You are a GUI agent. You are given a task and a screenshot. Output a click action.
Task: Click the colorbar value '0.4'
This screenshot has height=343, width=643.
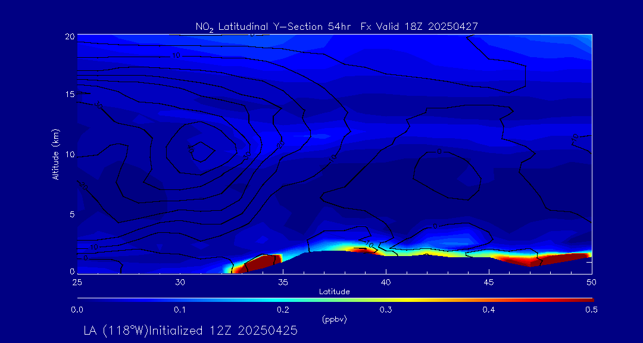click(489, 310)
